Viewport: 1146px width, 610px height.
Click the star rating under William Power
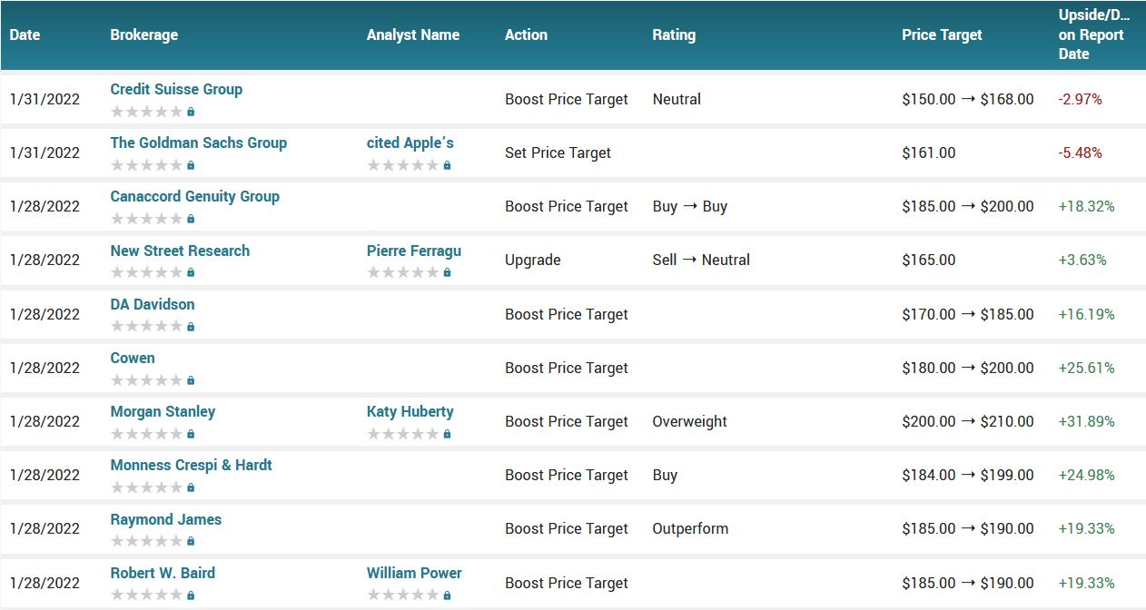pyautogui.click(x=402, y=595)
